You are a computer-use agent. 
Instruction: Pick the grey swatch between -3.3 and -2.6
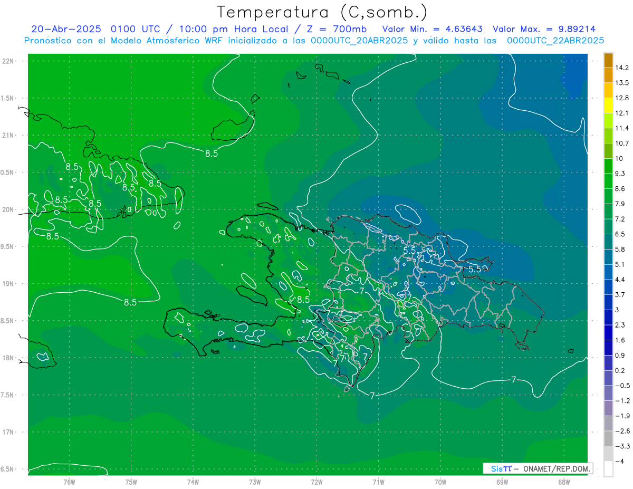pos(608,439)
